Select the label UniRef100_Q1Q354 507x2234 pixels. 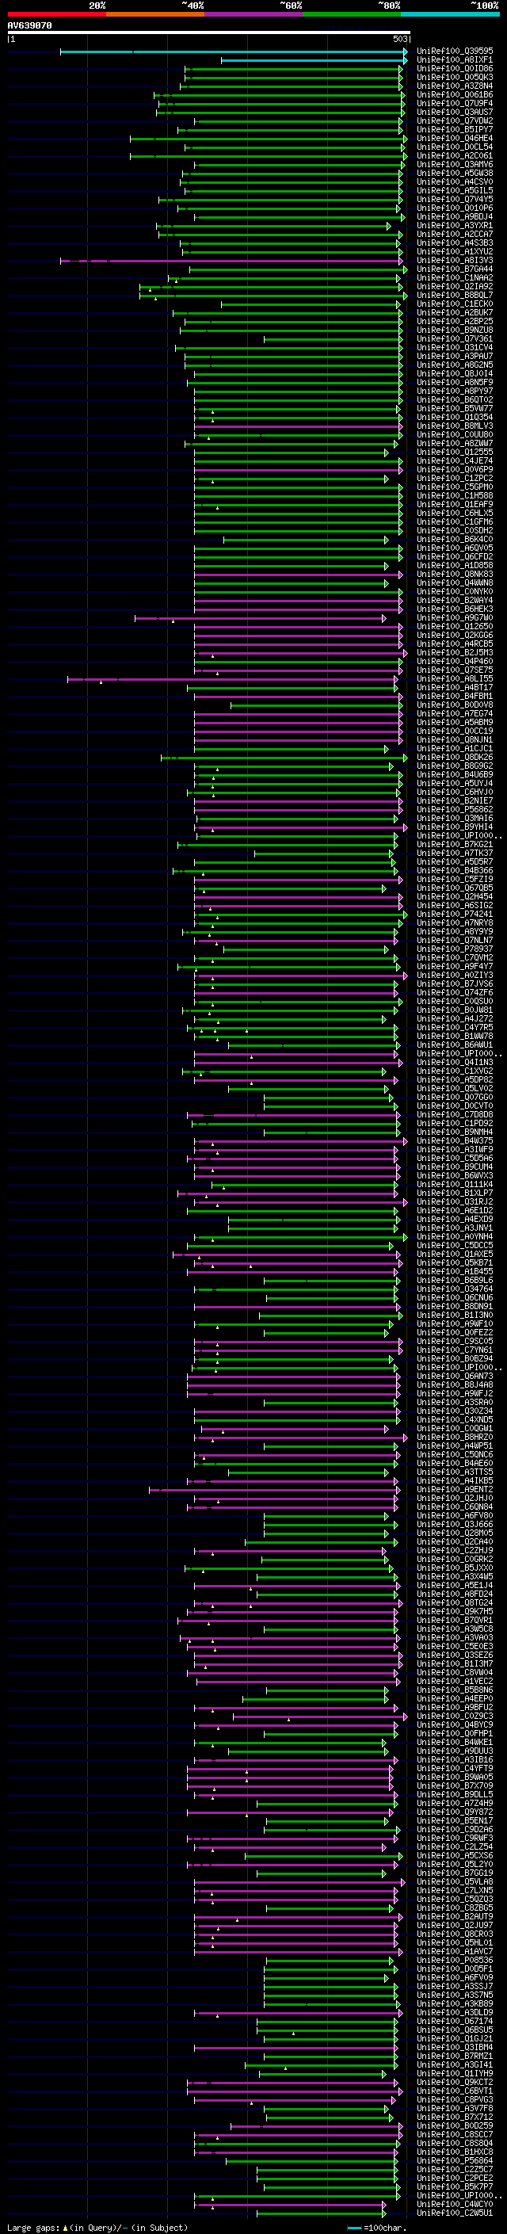click(455, 417)
